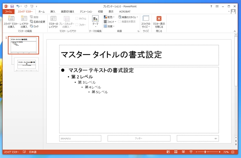Open プレースホルダーの挿入 dropdown
The image size is (241, 158).
pos(67,22)
